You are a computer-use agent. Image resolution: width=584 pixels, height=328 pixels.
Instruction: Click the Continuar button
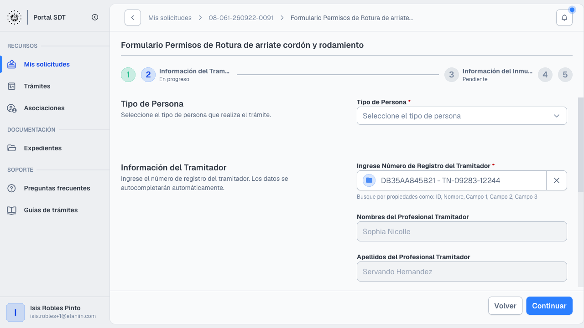point(549,306)
